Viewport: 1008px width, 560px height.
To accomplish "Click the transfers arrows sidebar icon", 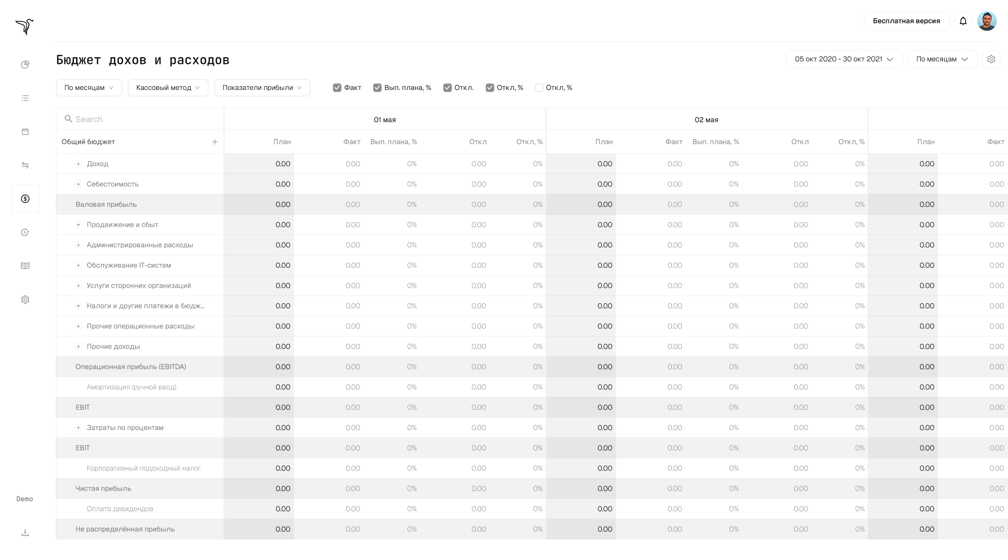I will click(25, 165).
